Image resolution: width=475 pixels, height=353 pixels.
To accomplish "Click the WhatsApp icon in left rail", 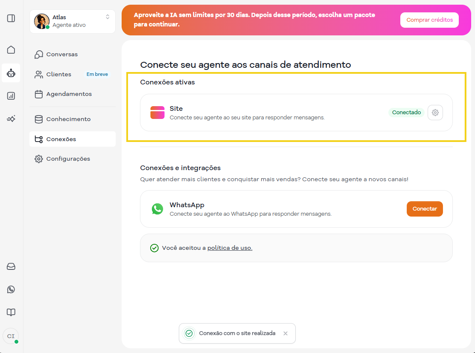I will click(x=11, y=289).
